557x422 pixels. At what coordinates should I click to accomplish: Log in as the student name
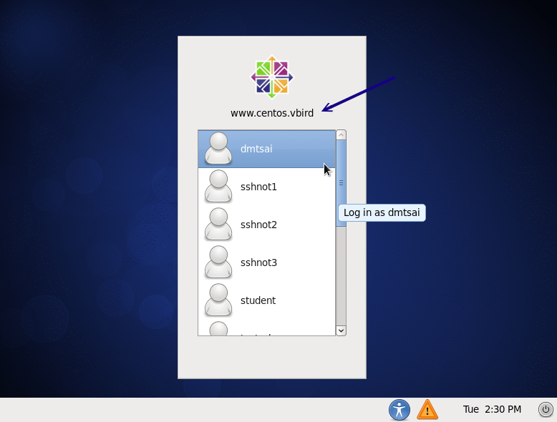[258, 300]
